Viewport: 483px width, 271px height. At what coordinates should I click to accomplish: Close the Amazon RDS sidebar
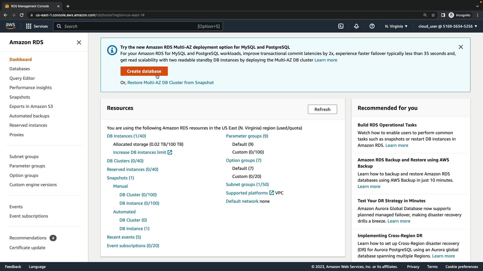click(x=79, y=42)
